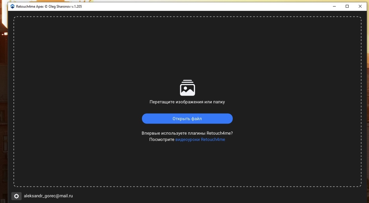Close the Retouch4me Apex window
Viewport: 369px width, 203px height.
click(360, 6)
